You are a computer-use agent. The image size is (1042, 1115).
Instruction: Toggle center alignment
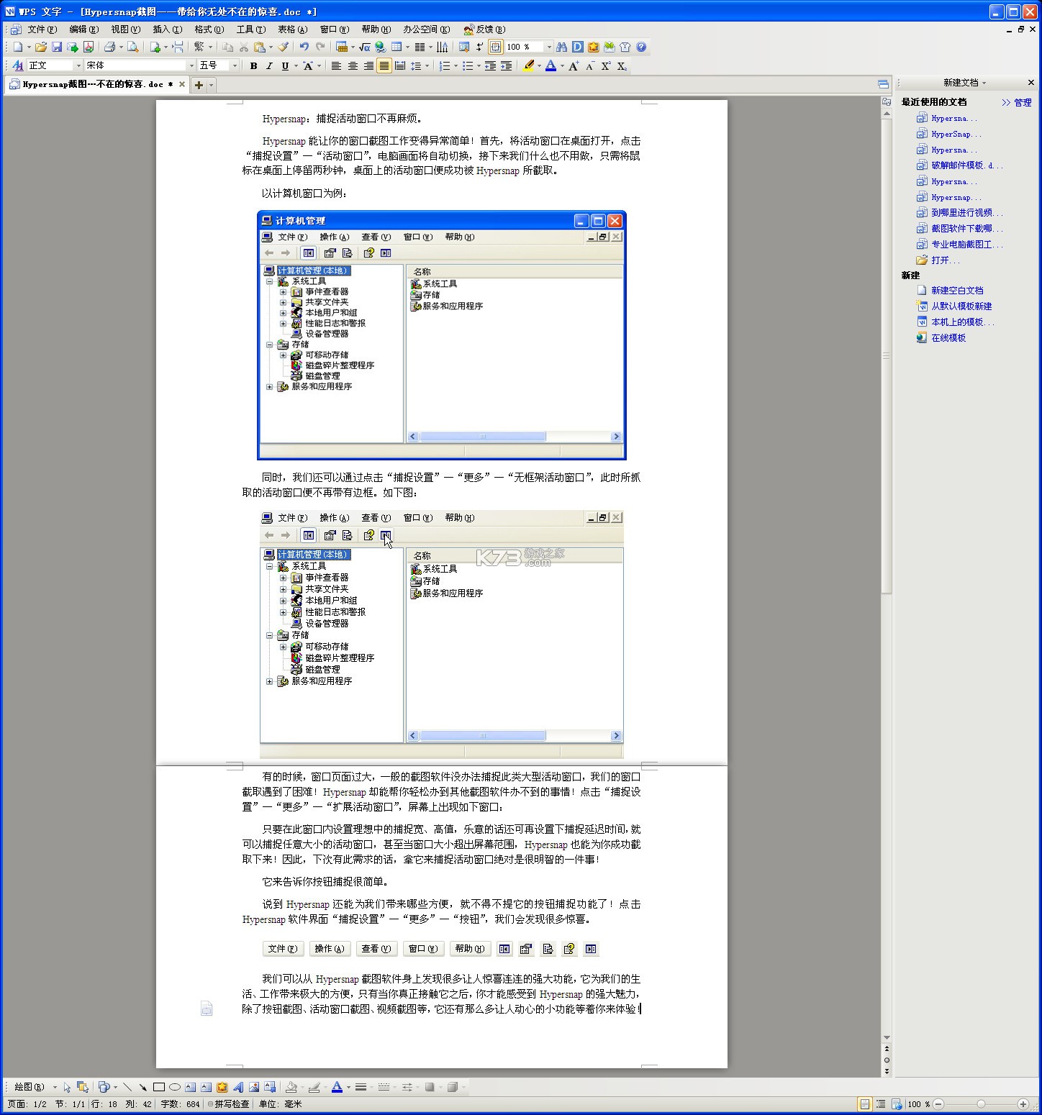[353, 66]
